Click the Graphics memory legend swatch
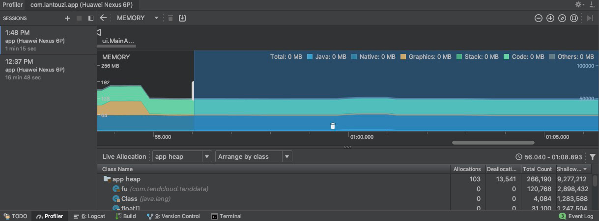 coord(403,57)
